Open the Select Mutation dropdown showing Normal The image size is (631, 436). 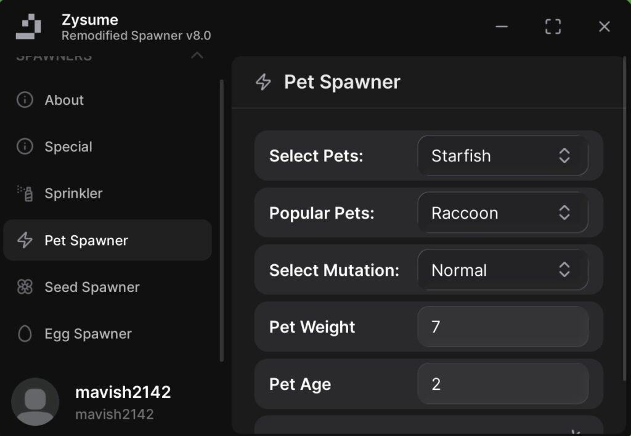(x=502, y=270)
